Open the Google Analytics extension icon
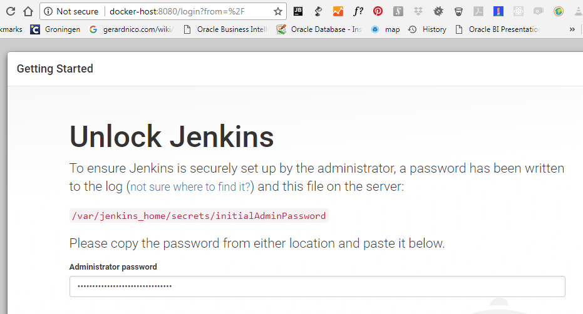Viewport: 583px width, 314px height. pos(338,11)
